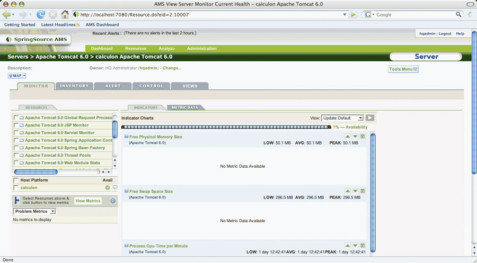Move Process Cpu Time chart up

click(x=348, y=246)
